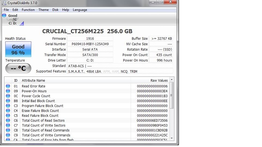Click the temperature -- °C indicator button

point(18,68)
